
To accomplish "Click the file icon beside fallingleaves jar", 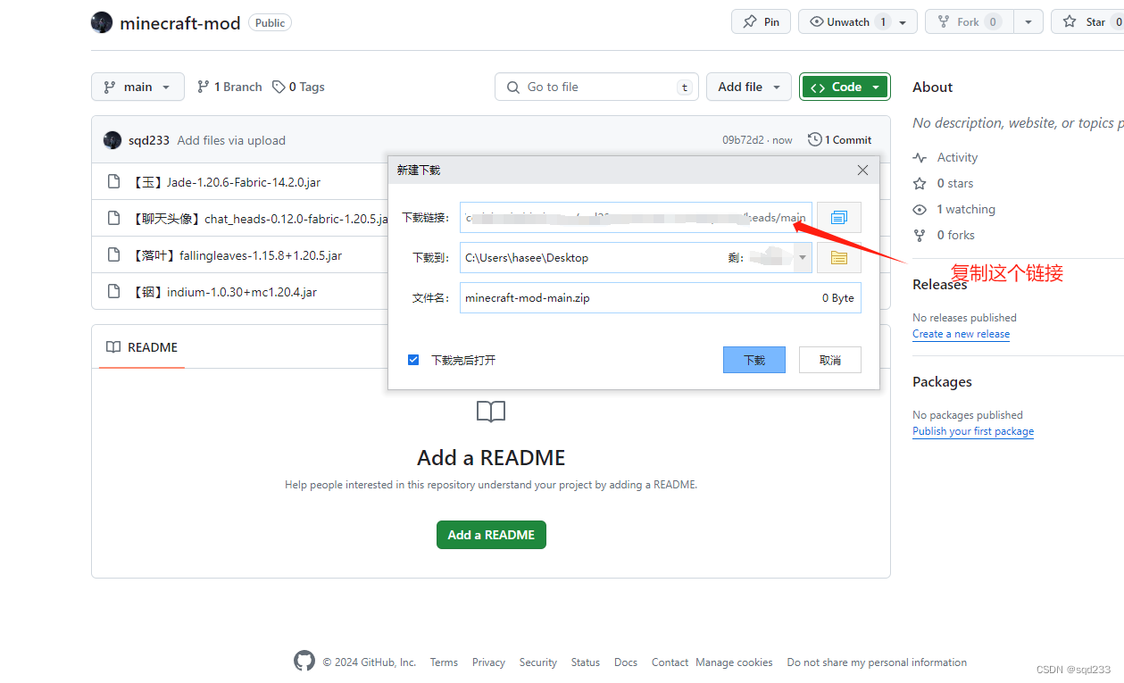I will (113, 255).
